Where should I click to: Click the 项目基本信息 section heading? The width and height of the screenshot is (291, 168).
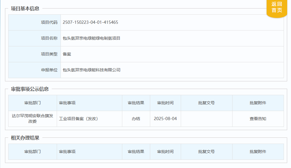pyautogui.click(x=25, y=9)
